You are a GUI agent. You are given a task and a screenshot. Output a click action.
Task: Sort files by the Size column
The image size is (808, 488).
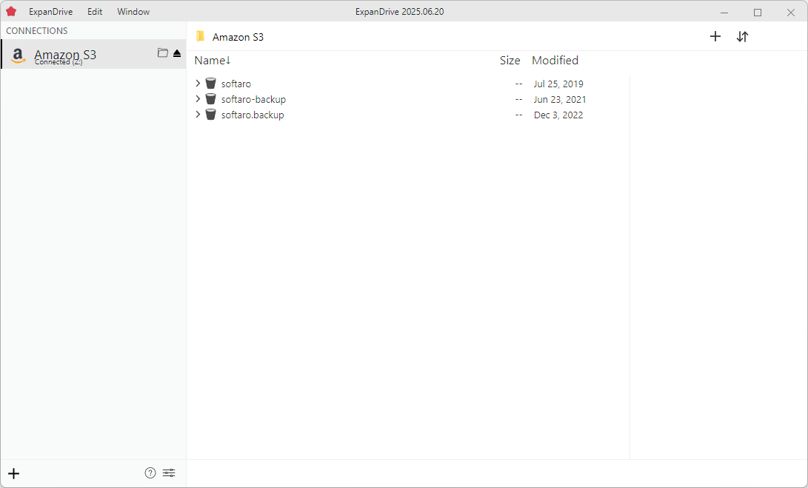point(510,60)
